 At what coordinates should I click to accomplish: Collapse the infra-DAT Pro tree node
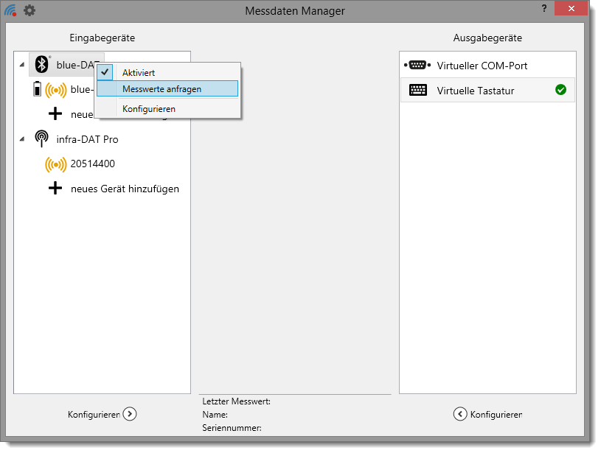[x=21, y=138]
